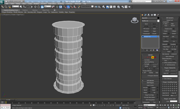The image size is (180, 109).
Task: Open the Selected key mode dropdown
Action: coord(149,105)
